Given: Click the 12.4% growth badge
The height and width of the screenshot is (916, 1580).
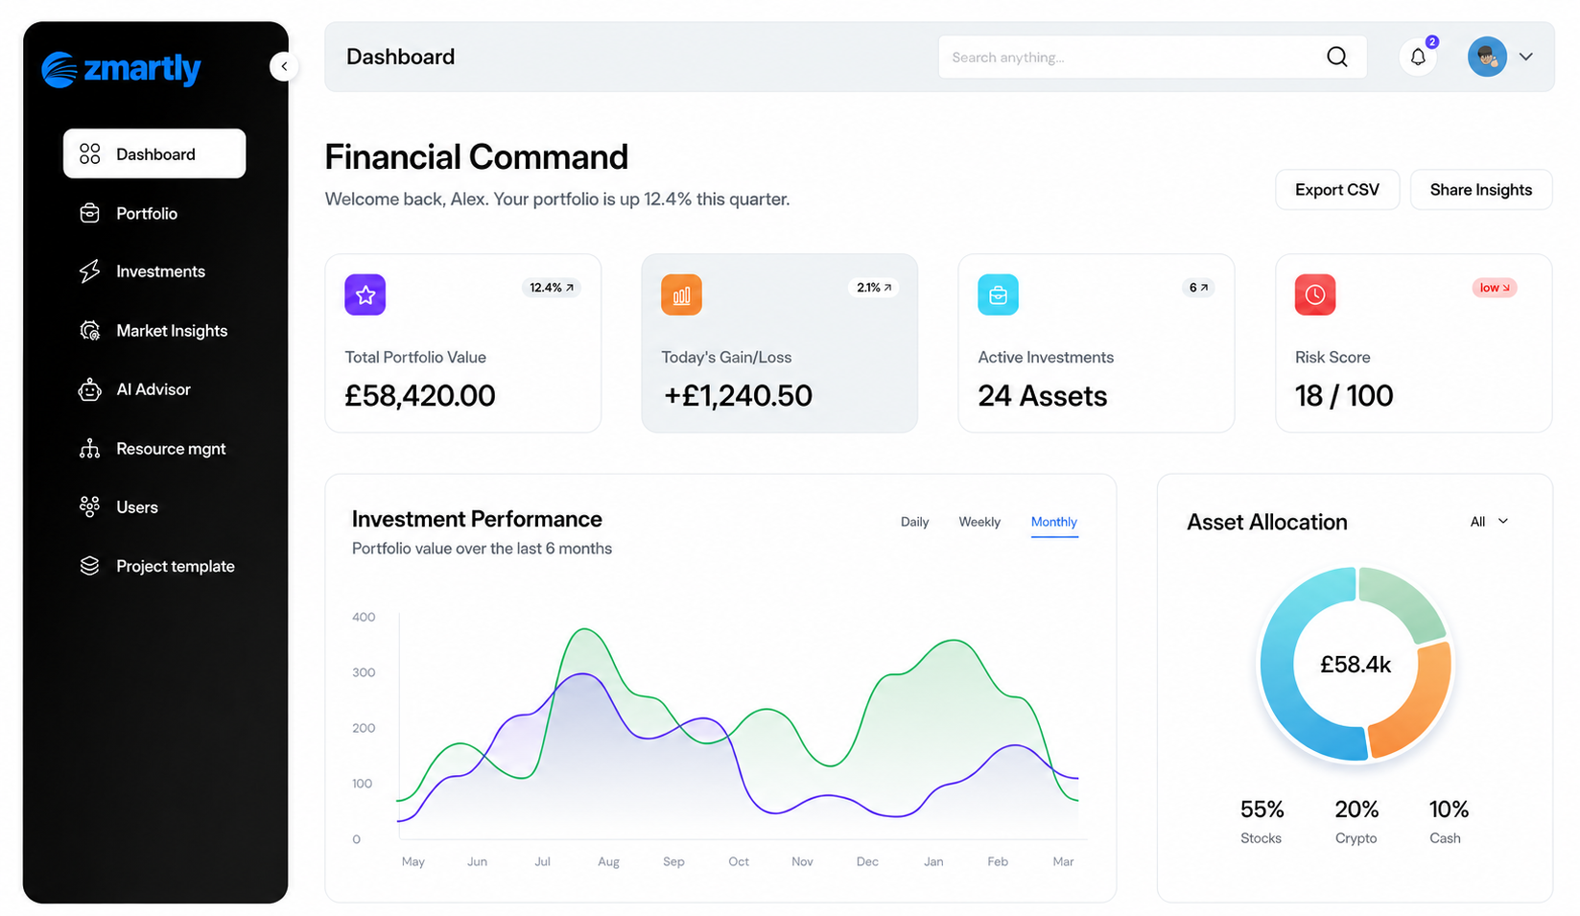Looking at the screenshot, I should (x=552, y=288).
